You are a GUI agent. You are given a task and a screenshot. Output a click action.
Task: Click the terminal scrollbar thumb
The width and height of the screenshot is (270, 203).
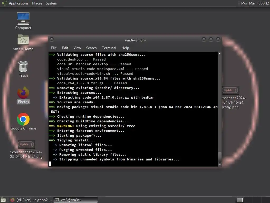[x=220, y=157]
